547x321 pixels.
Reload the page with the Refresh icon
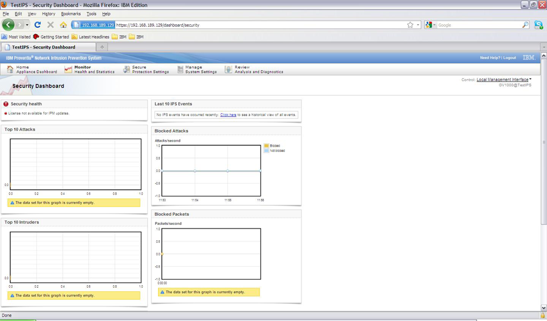point(37,25)
